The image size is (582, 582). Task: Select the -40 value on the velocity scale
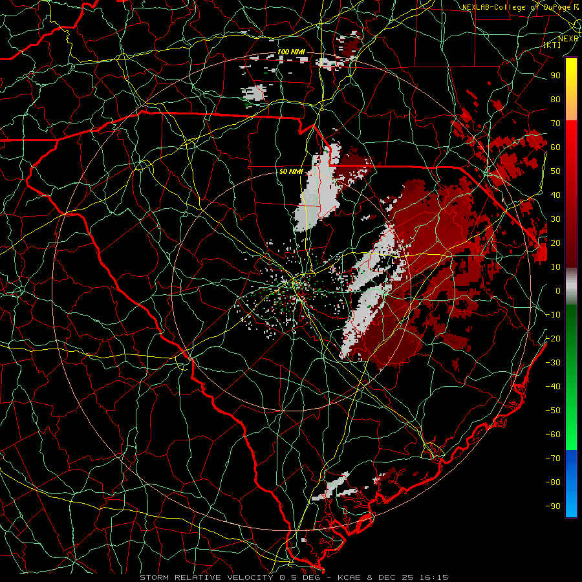coord(553,387)
